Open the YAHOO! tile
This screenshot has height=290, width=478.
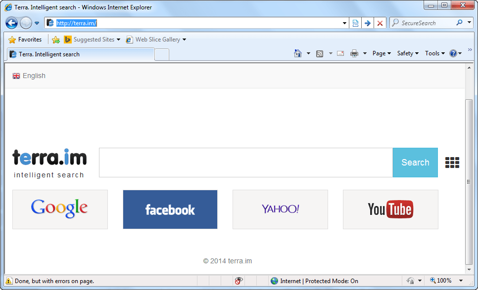[x=280, y=209]
